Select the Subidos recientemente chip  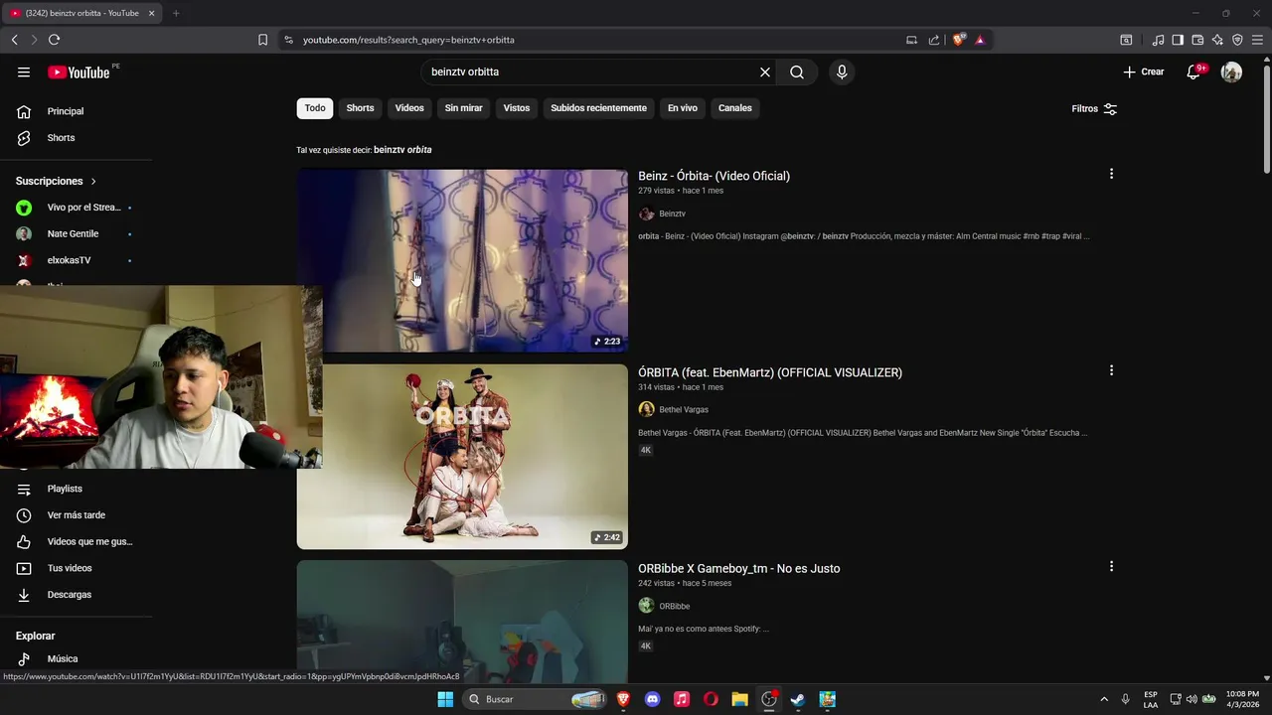coord(598,107)
